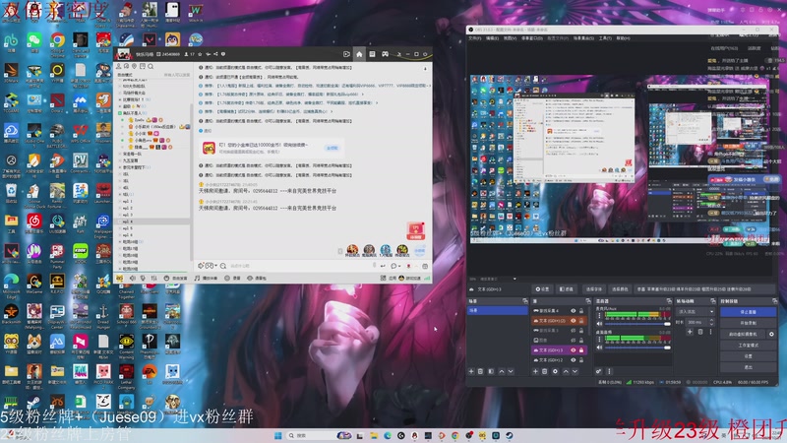
Task: Toggle lock on 游戏采集 4 source
Action: (581, 311)
